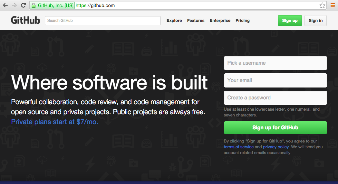338x184 pixels.
Task: Click the GitHub logo
Action: [x=25, y=21]
